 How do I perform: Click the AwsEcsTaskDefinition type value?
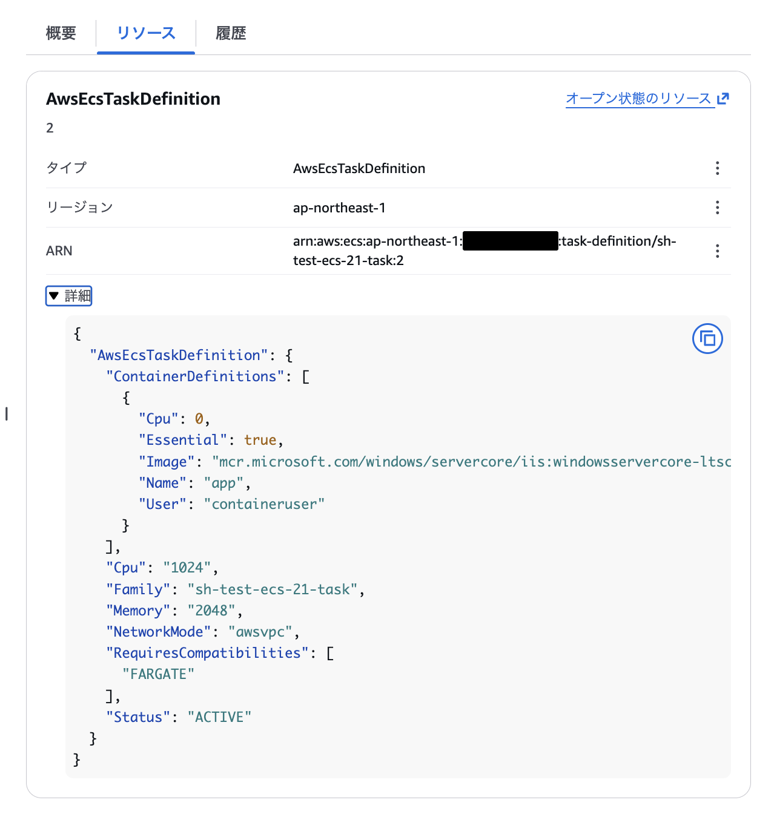coord(359,168)
